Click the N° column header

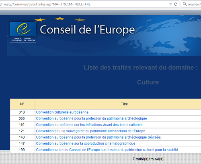23,104
